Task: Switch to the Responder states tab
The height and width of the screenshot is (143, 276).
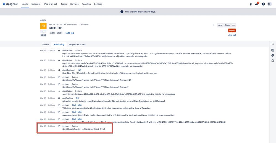Action: pyautogui.click(x=77, y=44)
